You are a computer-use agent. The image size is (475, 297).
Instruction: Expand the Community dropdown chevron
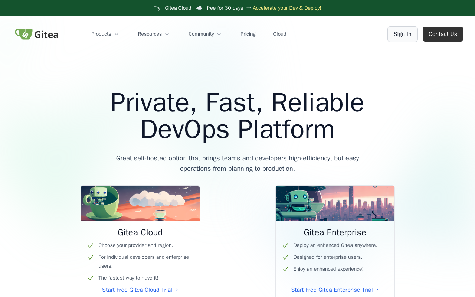click(x=219, y=34)
